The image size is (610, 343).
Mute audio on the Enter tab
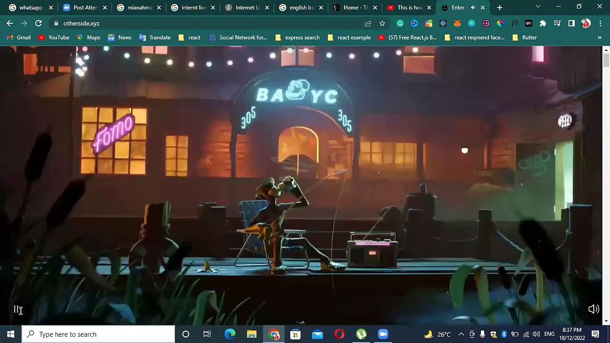[x=473, y=8]
